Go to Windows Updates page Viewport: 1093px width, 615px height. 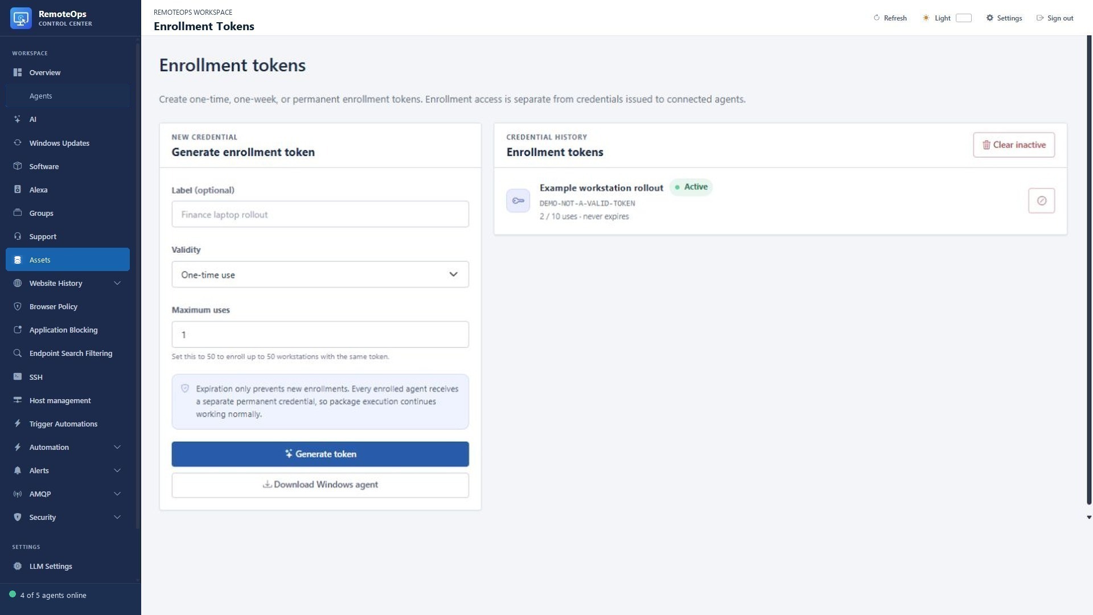tap(68, 143)
